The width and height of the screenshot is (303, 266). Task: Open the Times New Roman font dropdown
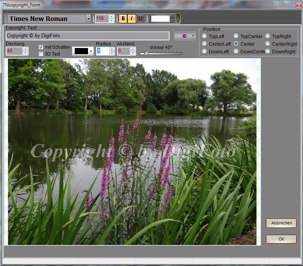pyautogui.click(x=88, y=19)
